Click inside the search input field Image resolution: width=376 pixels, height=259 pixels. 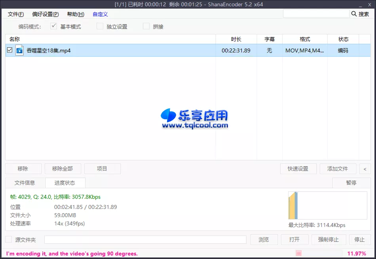pos(317,13)
